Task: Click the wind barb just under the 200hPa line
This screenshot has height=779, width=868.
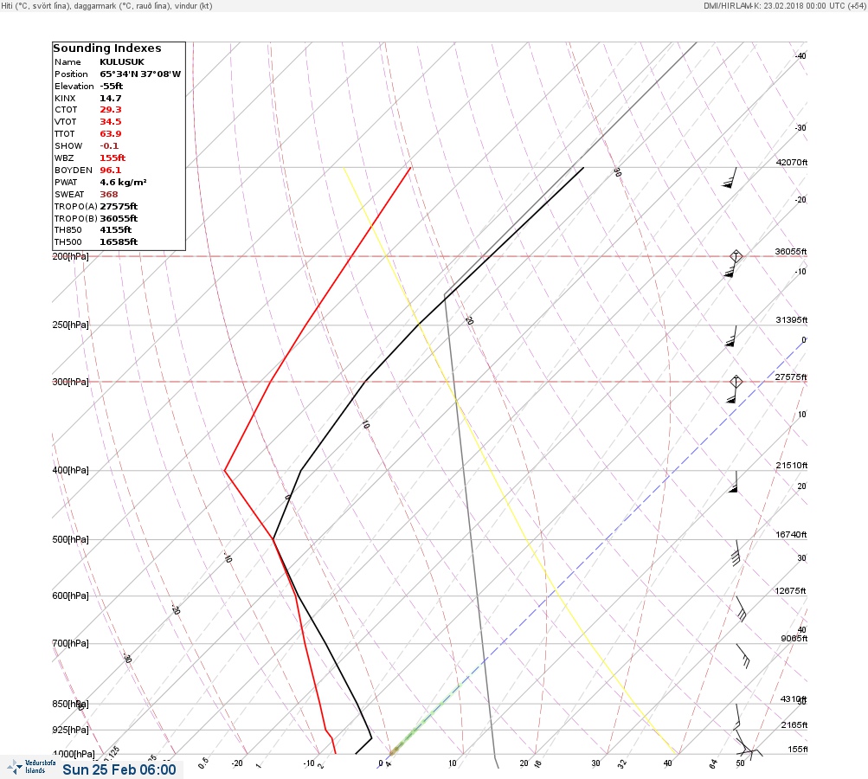Action: pyautogui.click(x=730, y=270)
